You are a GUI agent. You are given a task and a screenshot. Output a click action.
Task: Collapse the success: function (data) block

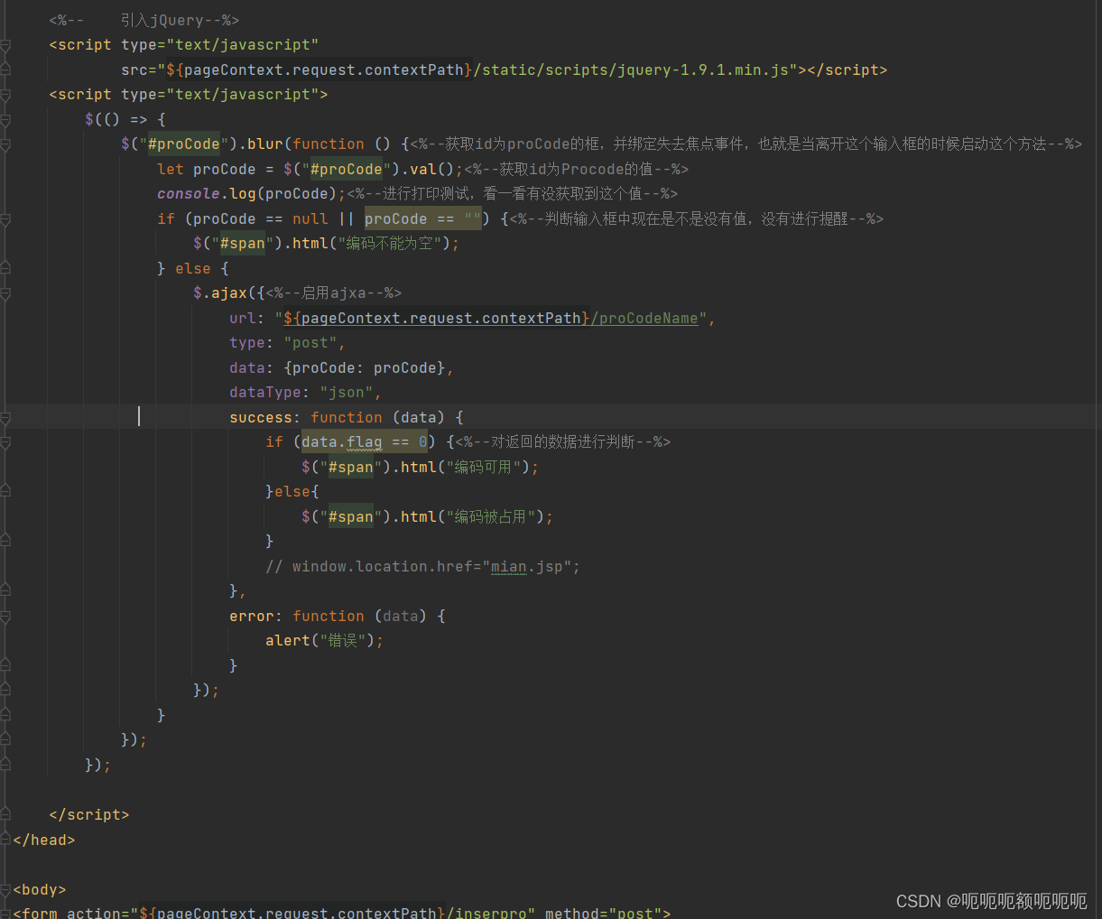pyautogui.click(x=5, y=418)
